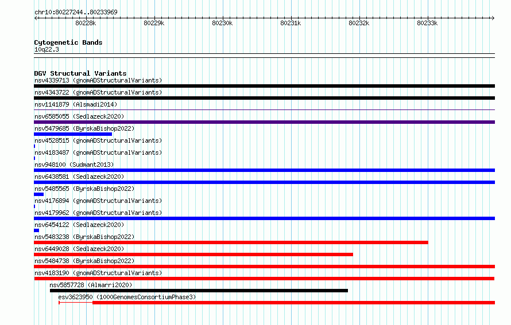Click the short blue bar under nsv5485565
This screenshot has width=511, height=325.
[x=39, y=194]
